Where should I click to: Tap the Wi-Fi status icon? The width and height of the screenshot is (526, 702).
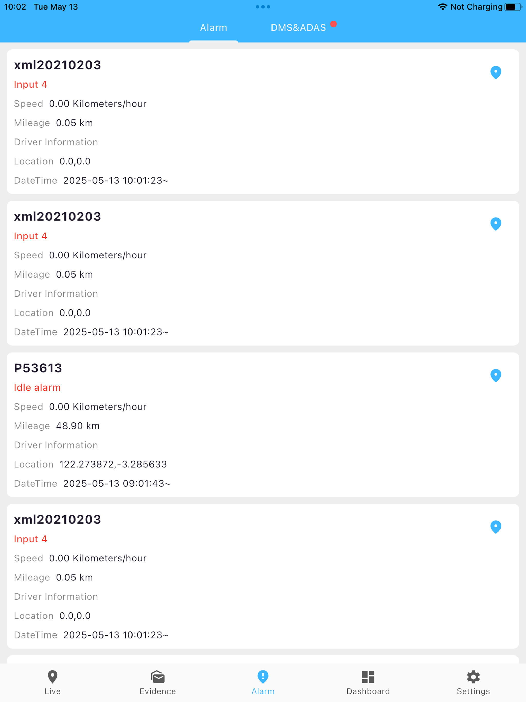click(443, 7)
